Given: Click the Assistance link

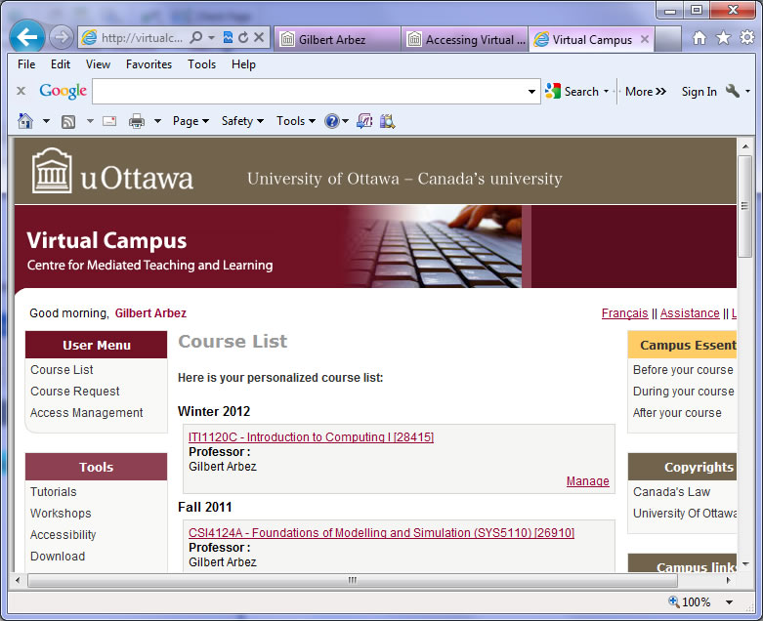Looking at the screenshot, I should [690, 313].
